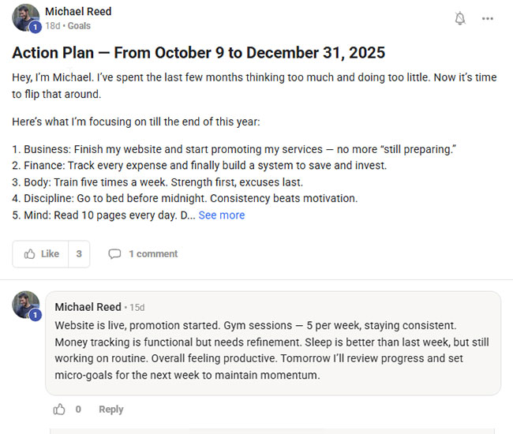Click the notification bell icon on post

coord(460,18)
